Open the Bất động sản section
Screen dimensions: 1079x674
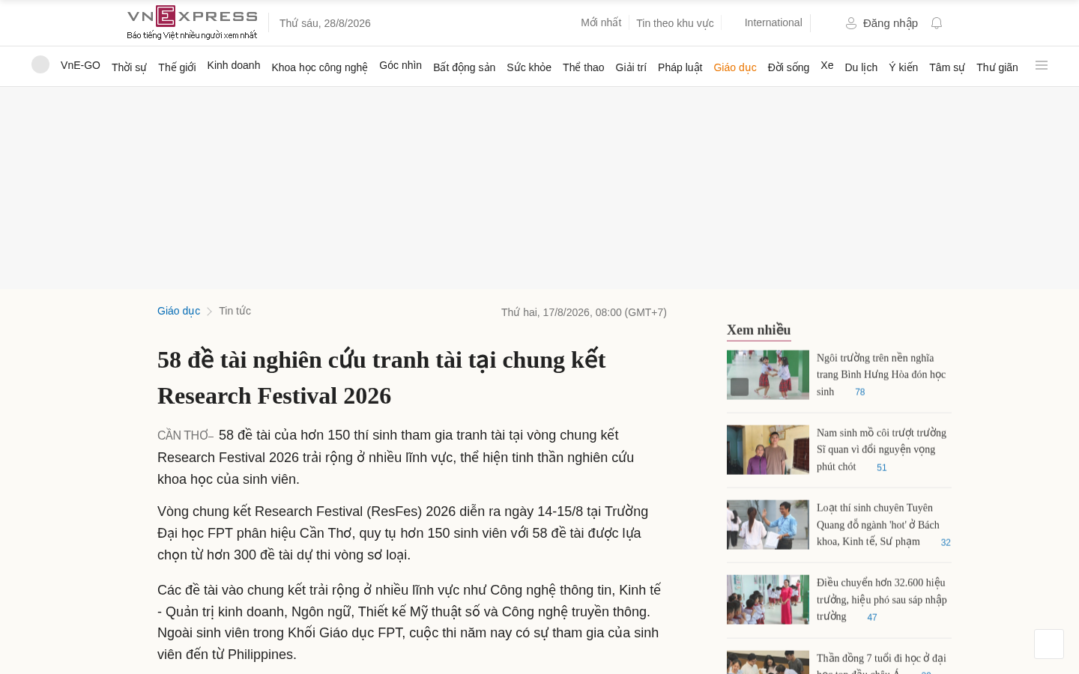[x=464, y=67]
